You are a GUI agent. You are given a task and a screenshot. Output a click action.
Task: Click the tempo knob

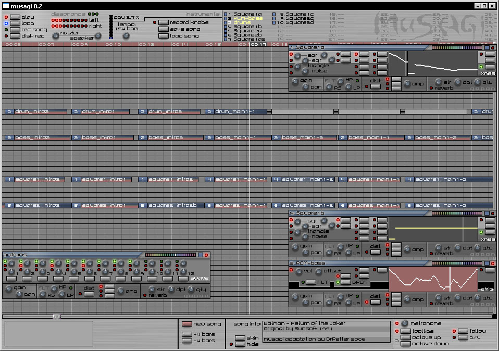(126, 35)
